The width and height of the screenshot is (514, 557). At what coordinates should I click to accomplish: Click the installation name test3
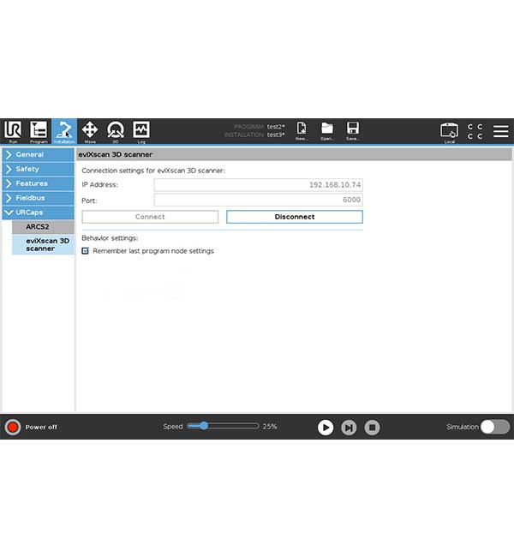coord(276,135)
